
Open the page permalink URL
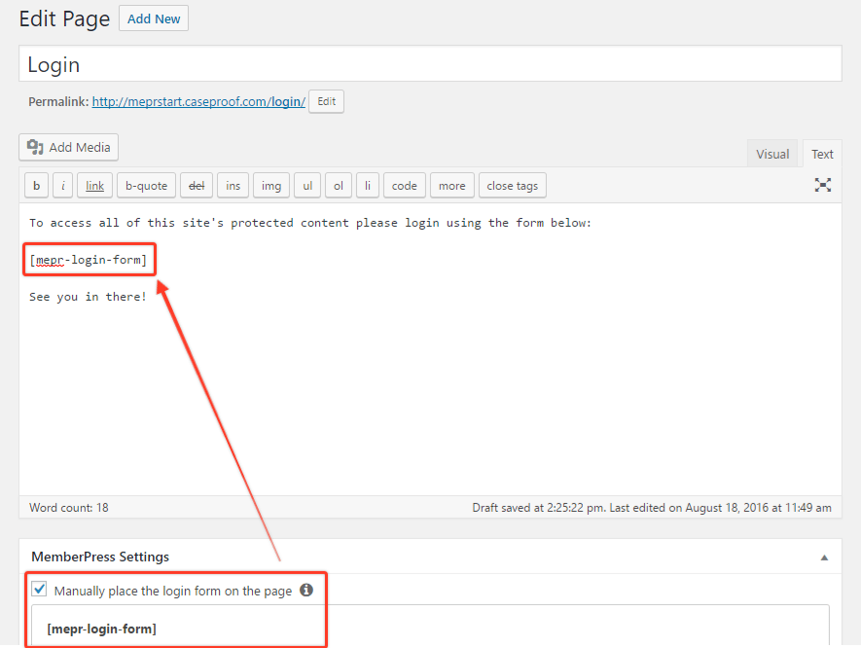(198, 101)
